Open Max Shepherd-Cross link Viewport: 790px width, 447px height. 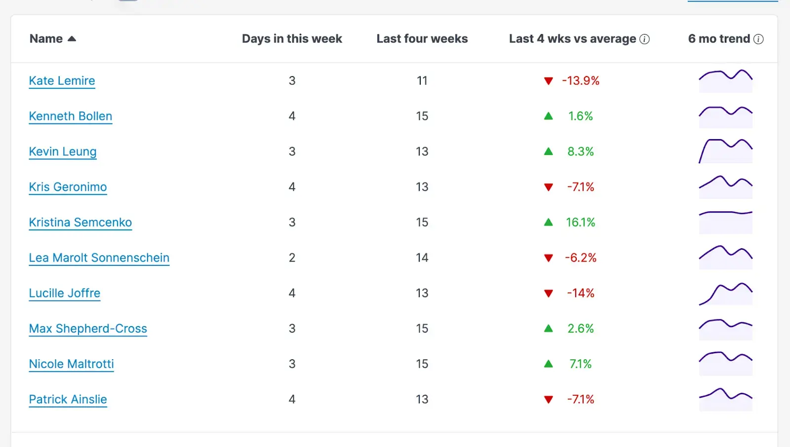pos(88,329)
